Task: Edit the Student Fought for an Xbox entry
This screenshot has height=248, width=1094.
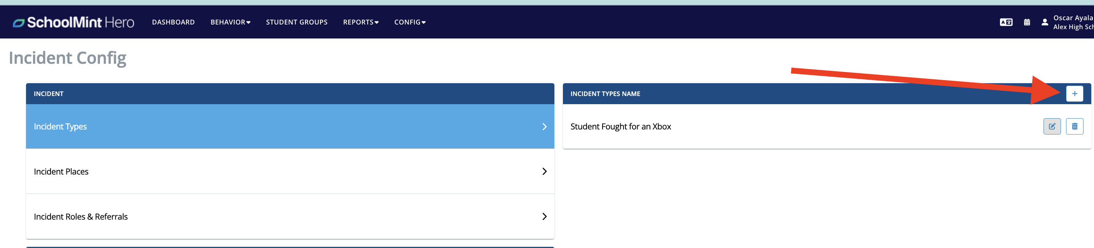Action: click(1052, 126)
